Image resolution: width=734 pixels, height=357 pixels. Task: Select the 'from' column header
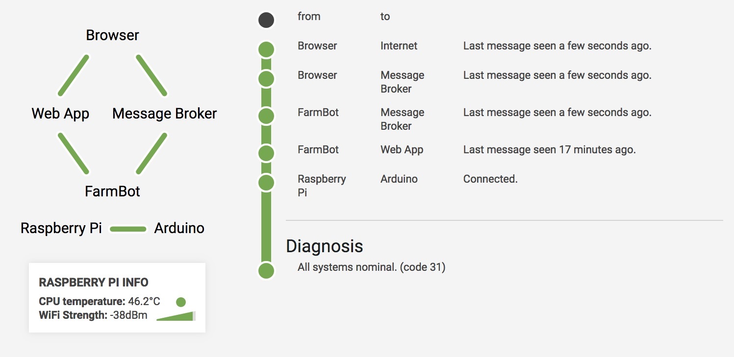(309, 16)
